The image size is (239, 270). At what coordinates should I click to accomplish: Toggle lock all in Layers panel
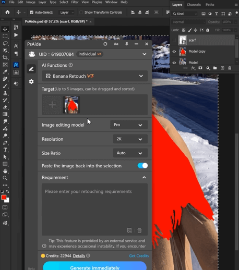click(x=208, y=30)
